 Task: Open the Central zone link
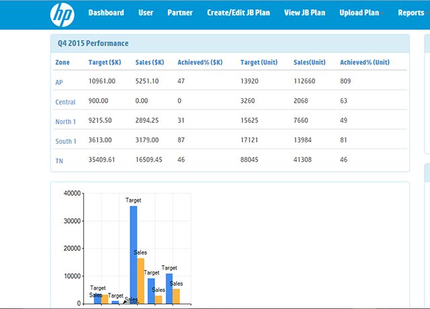tap(65, 102)
